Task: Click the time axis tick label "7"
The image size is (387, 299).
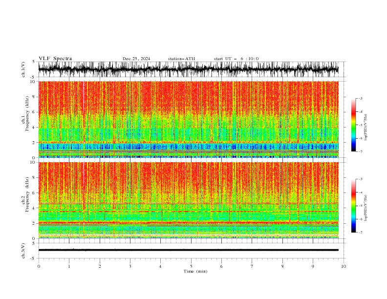Action: [252, 266]
